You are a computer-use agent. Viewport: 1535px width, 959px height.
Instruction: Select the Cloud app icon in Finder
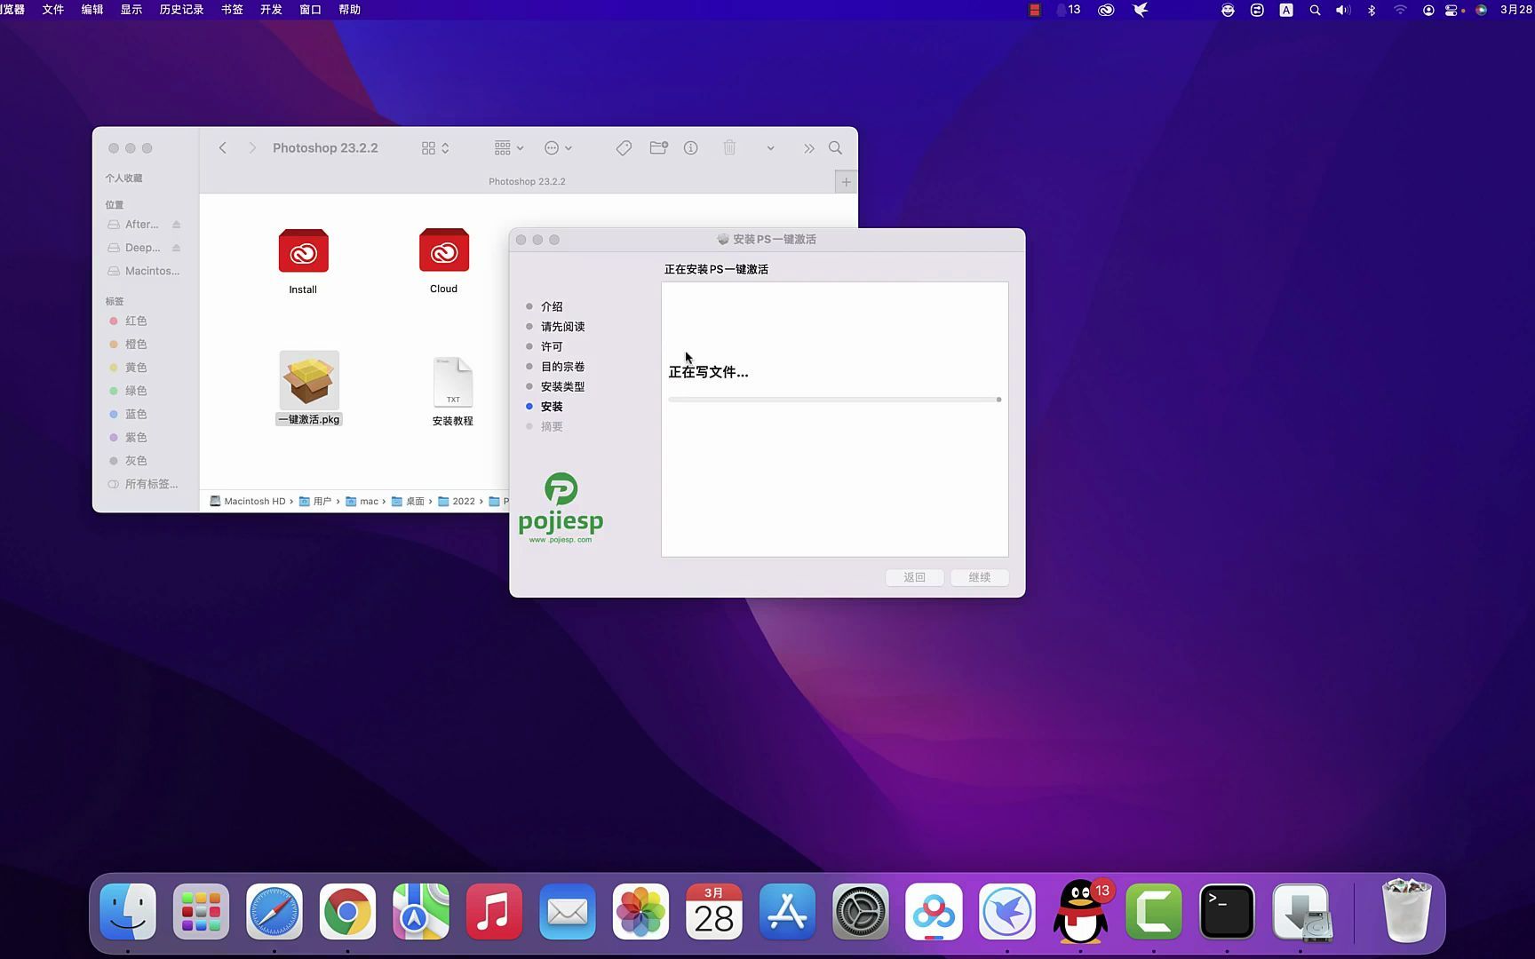[x=444, y=250]
